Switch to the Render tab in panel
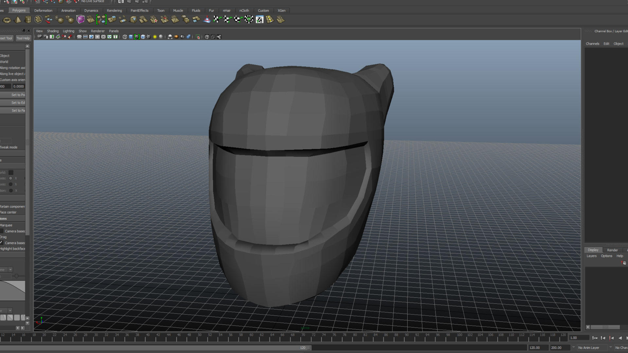 [612, 250]
